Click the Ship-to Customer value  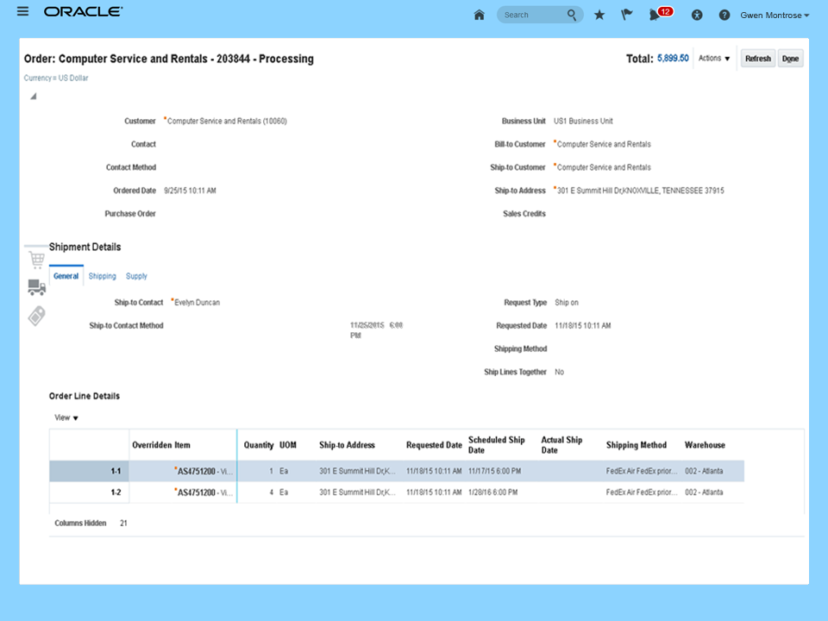(604, 167)
